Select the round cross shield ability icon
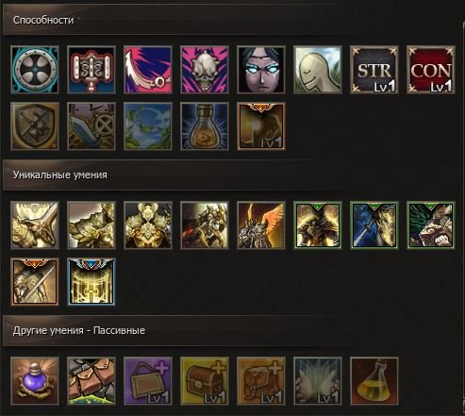 click(x=35, y=70)
